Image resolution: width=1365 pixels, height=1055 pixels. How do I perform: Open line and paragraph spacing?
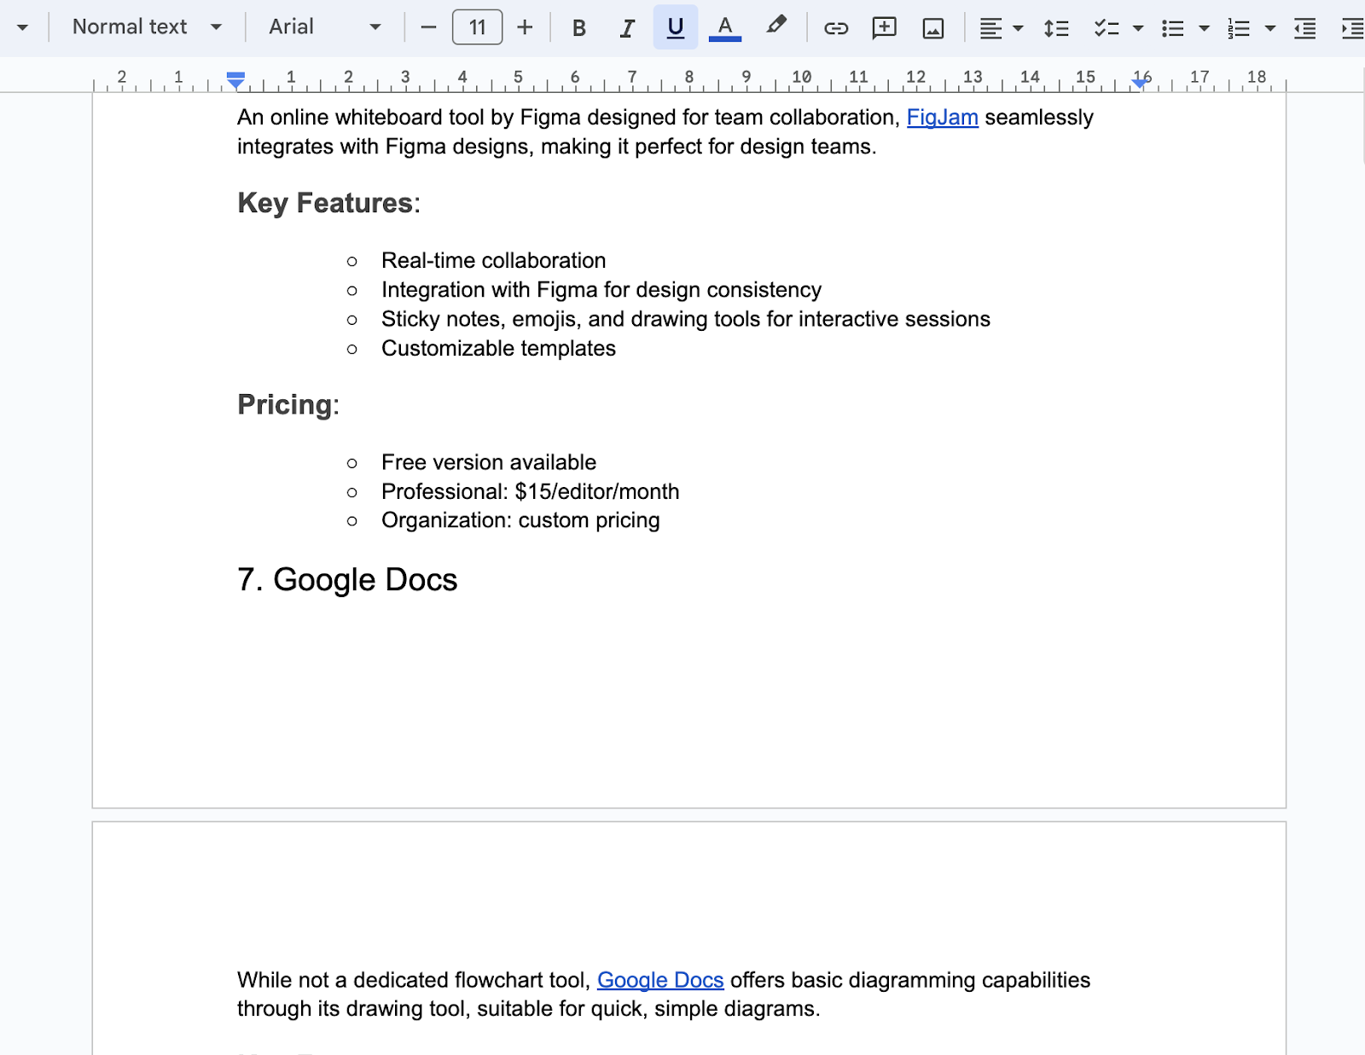[1056, 28]
